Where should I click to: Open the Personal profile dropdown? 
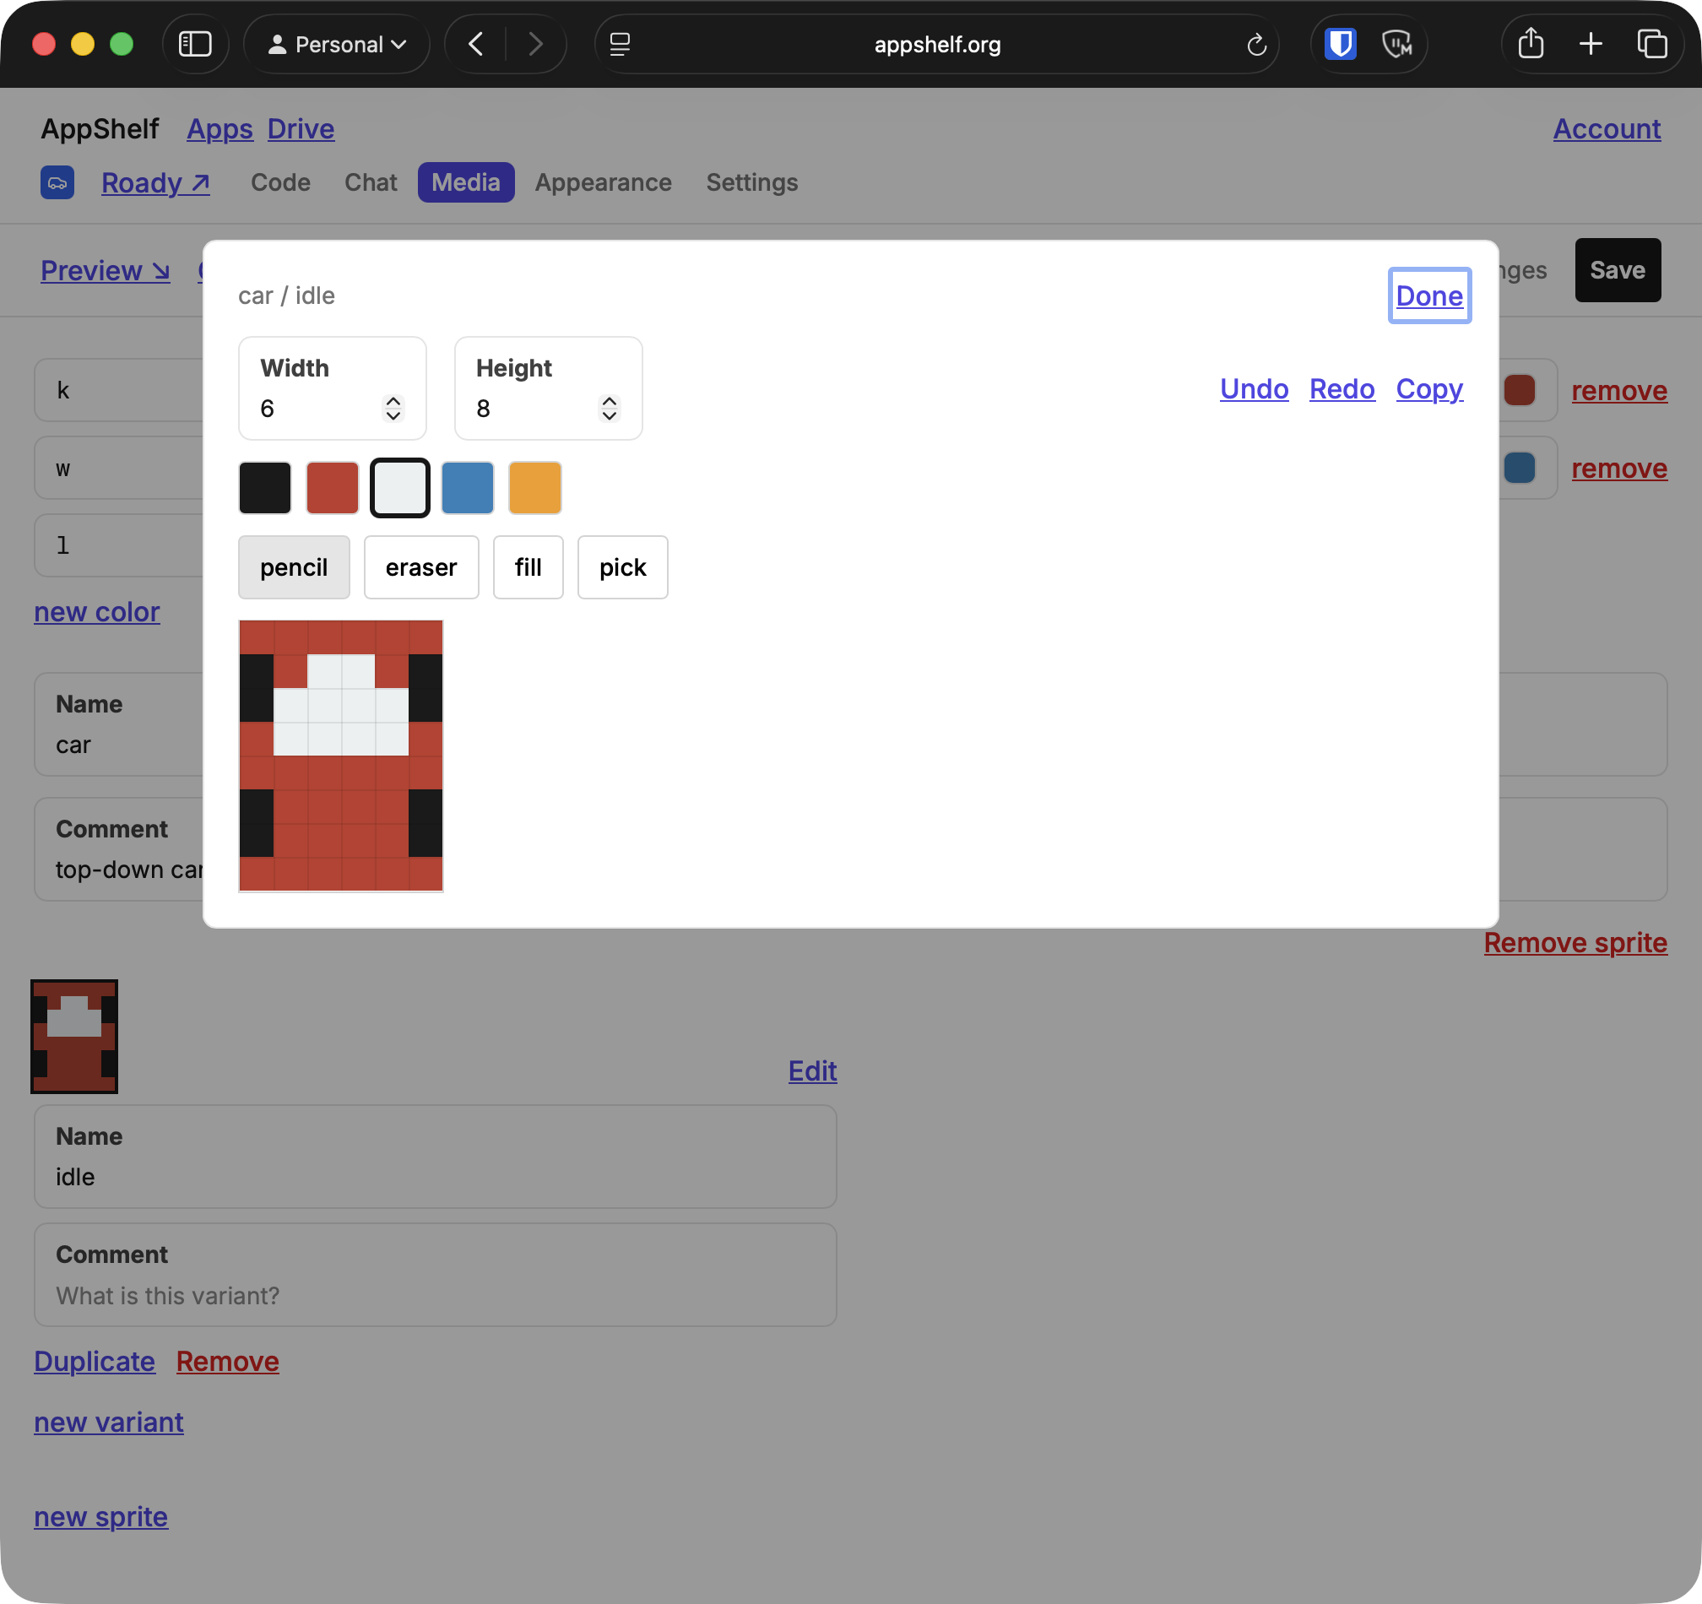tap(337, 44)
